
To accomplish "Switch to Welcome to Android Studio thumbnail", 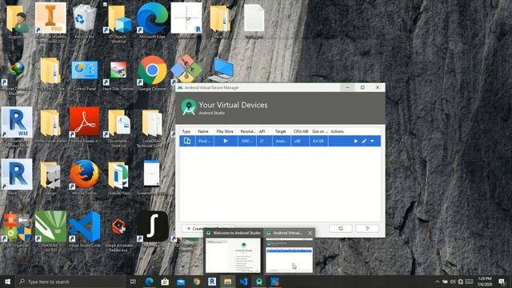I will point(233,251).
